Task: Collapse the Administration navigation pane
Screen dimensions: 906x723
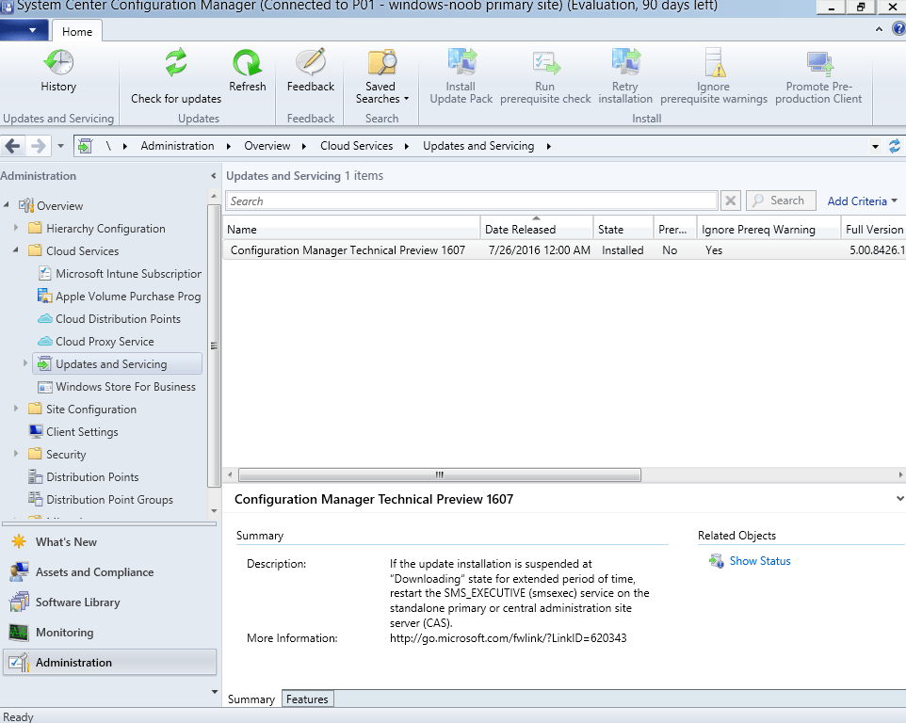Action: pos(213,175)
